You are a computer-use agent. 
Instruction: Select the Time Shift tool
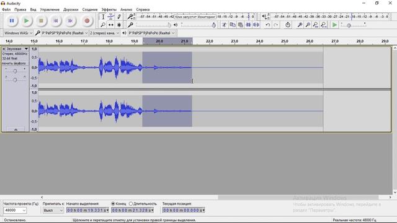coord(110,25)
